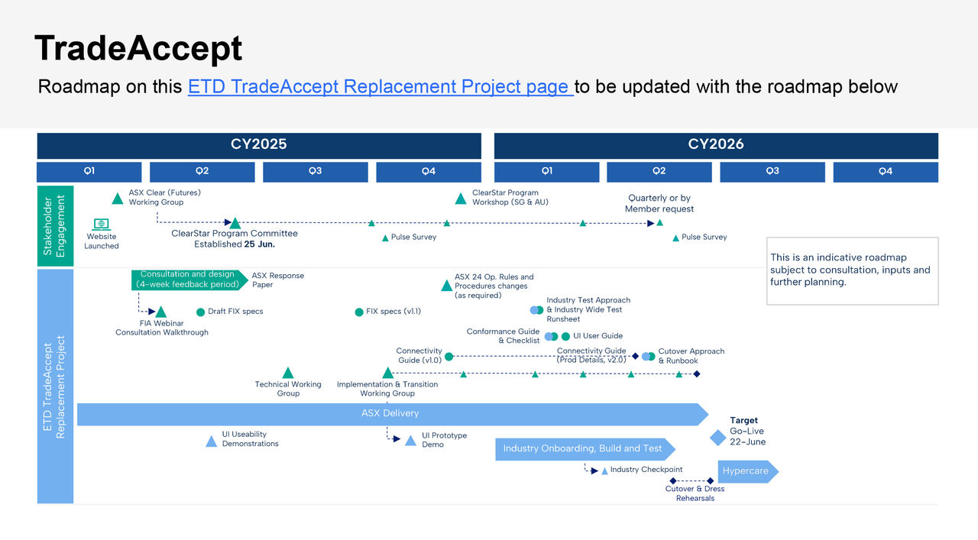Click the Industry Onboarding, Build and Test bar
The height and width of the screenshot is (540, 978).
(587, 448)
